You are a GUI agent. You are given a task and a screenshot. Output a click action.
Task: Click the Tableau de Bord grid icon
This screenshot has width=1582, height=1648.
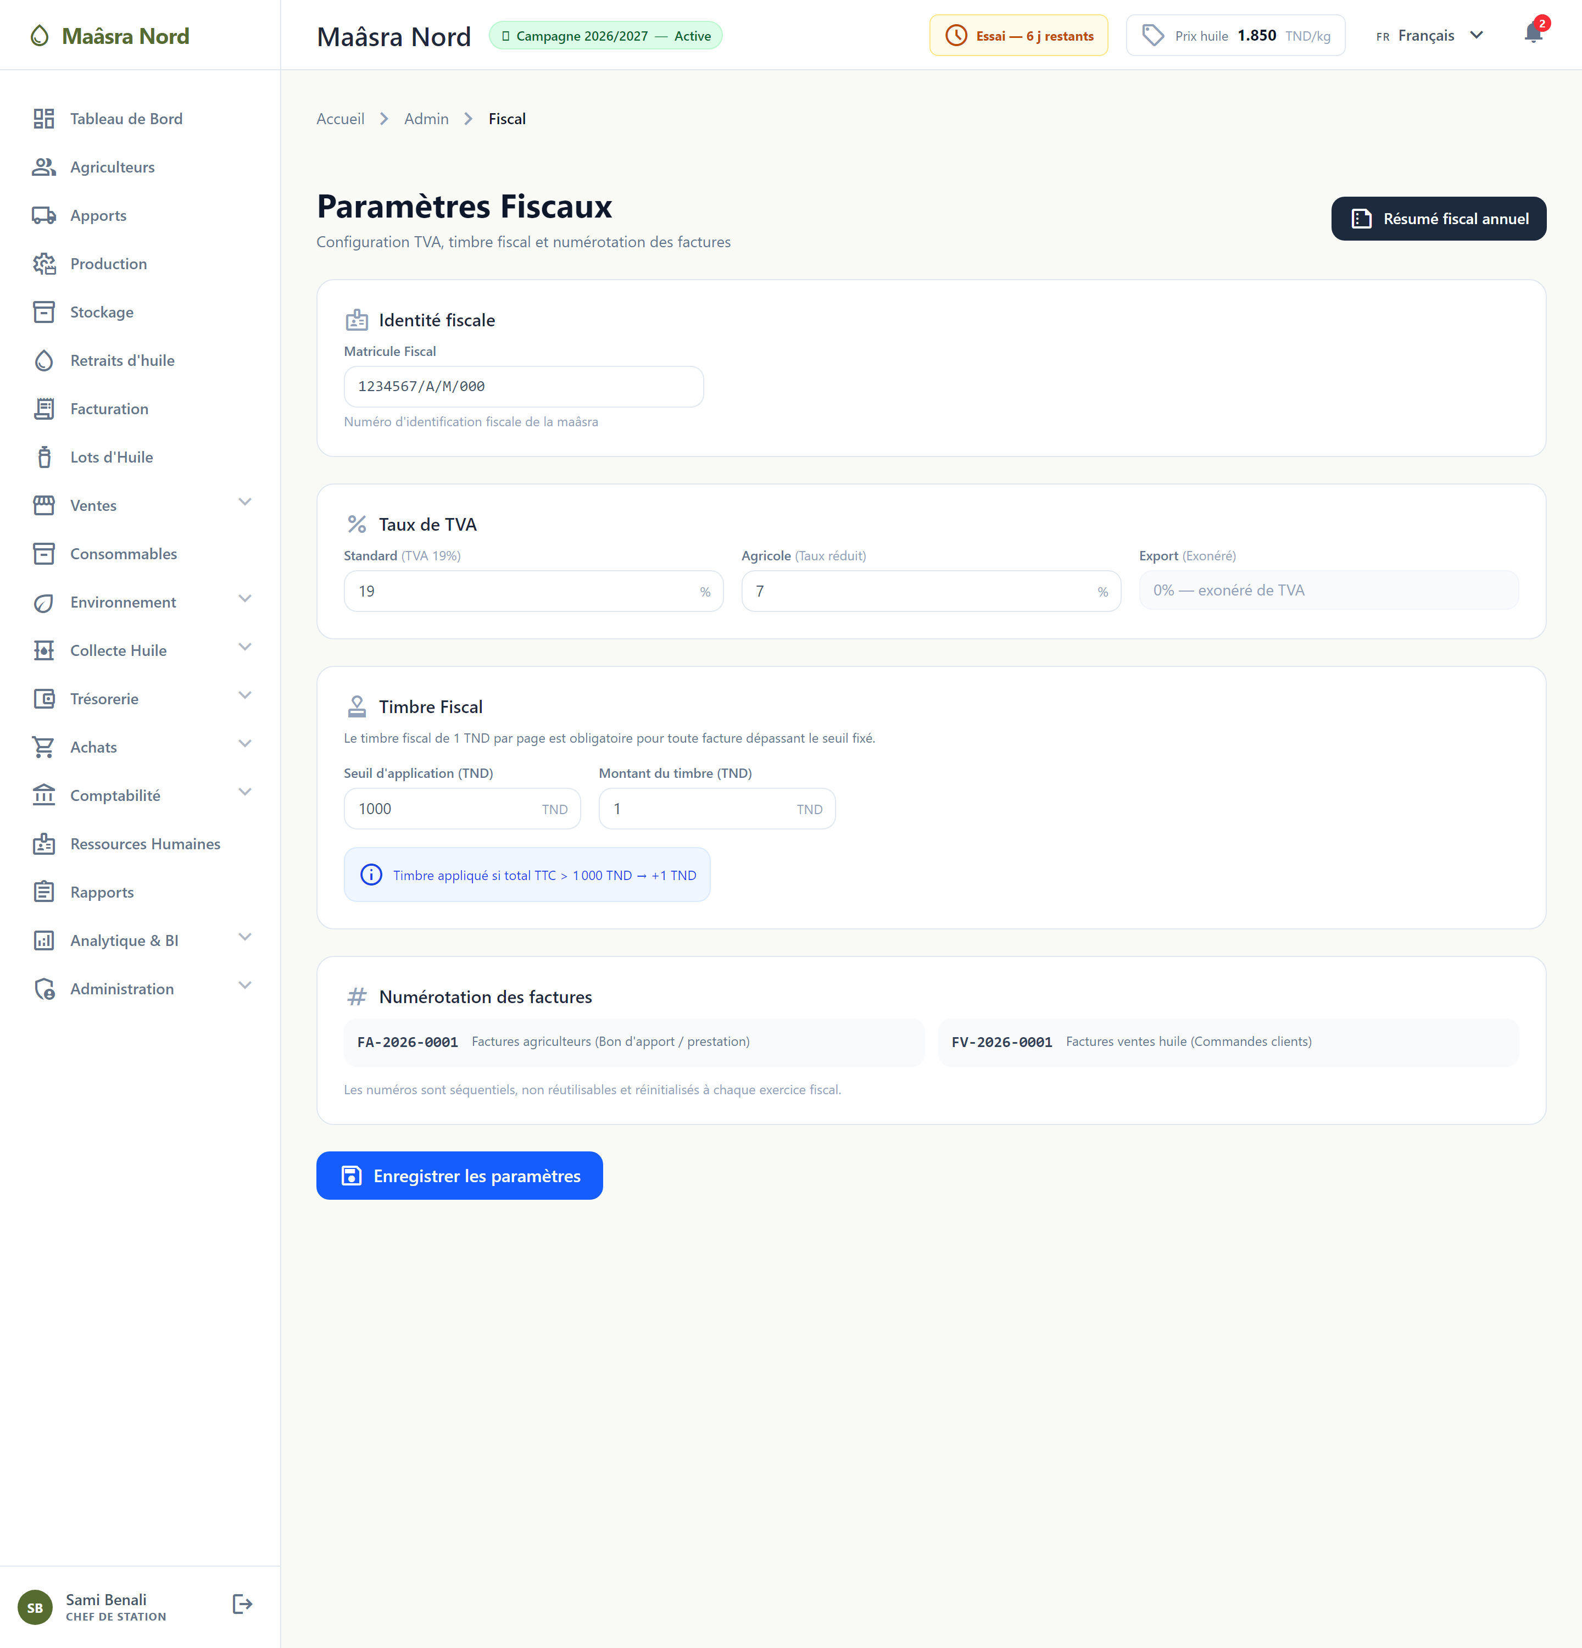pos(44,119)
